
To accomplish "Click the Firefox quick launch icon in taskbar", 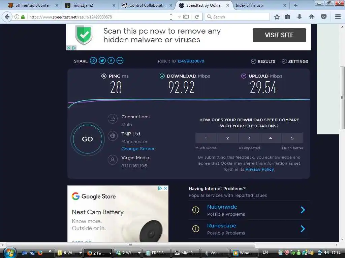I will tap(40, 253).
